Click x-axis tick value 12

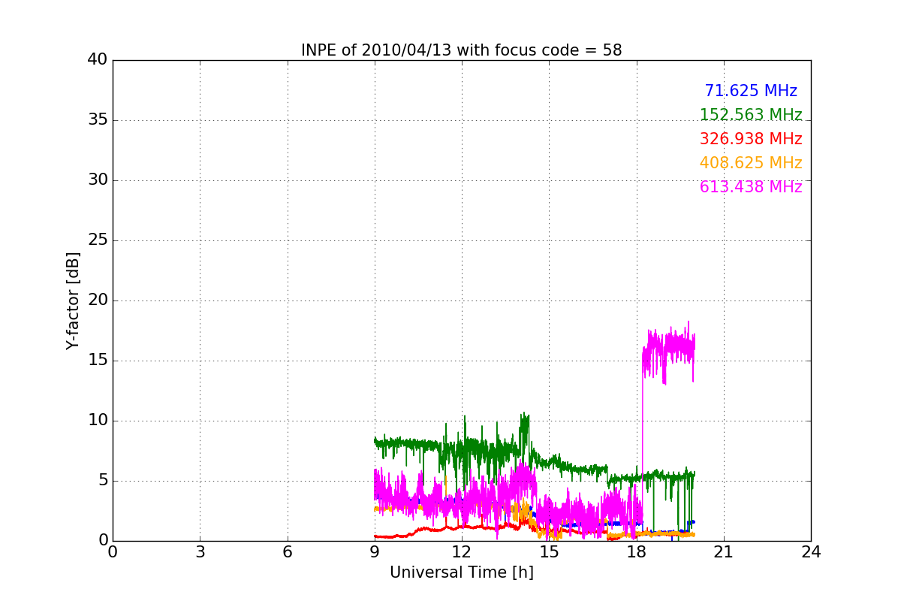tap(462, 552)
